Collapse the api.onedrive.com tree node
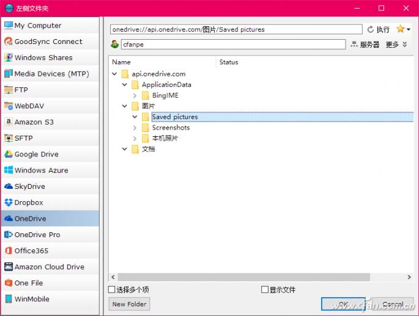This screenshot has height=316, width=419. [x=114, y=74]
